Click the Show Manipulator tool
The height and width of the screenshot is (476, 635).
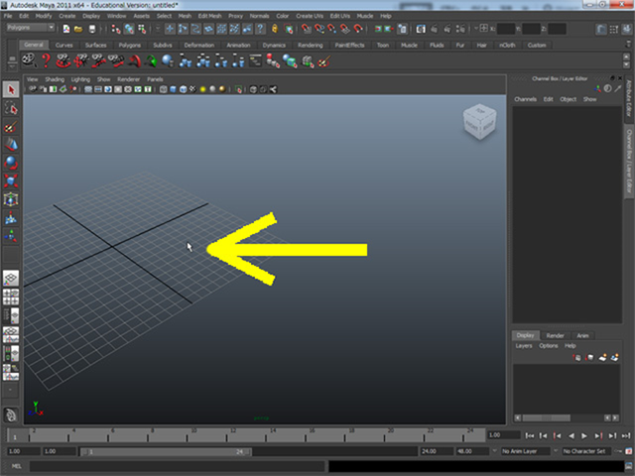(11, 236)
